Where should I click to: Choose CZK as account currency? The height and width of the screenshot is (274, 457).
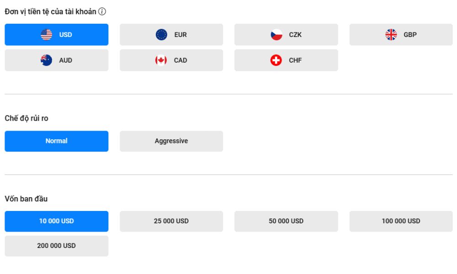(x=295, y=35)
